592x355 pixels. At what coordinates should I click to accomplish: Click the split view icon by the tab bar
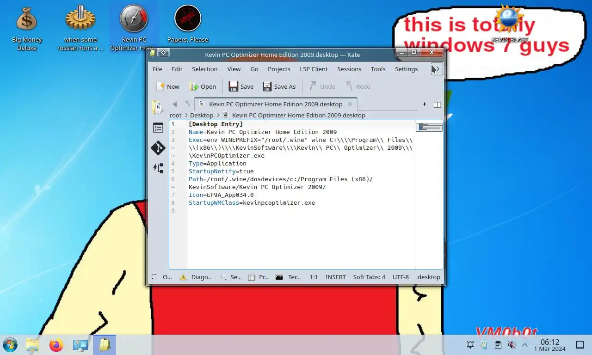tap(437, 104)
